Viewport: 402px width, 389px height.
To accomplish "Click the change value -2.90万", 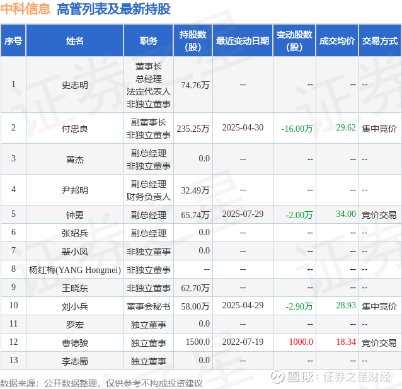I will 299,306.
